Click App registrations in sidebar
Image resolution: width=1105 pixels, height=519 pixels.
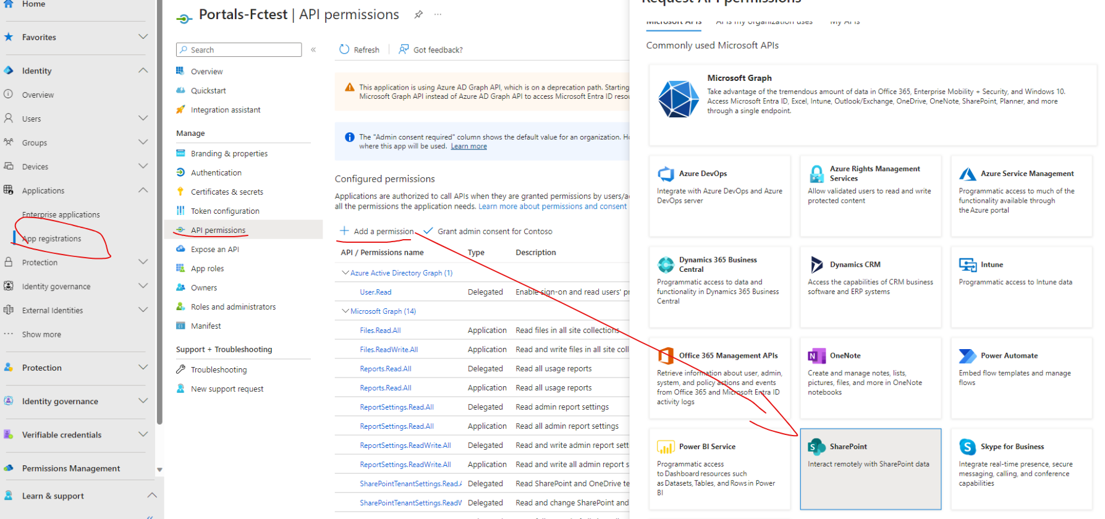tap(51, 238)
